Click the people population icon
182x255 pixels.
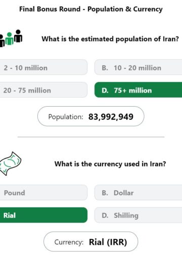tap(11, 38)
